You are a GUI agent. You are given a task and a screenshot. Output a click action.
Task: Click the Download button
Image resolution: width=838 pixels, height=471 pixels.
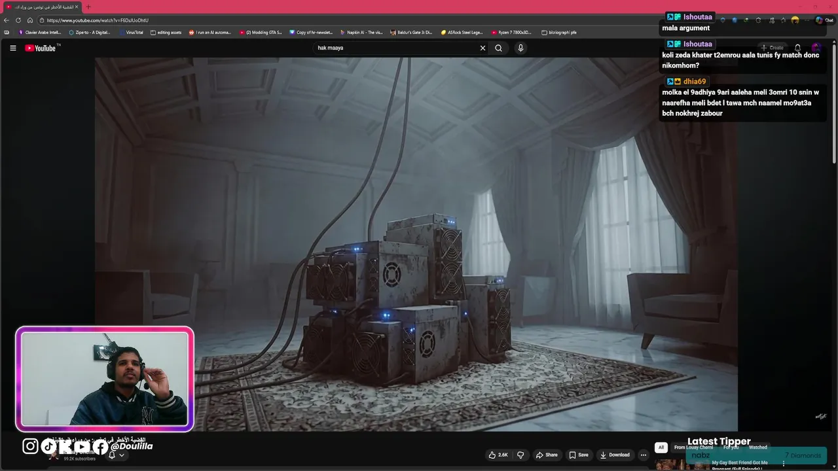[615, 455]
